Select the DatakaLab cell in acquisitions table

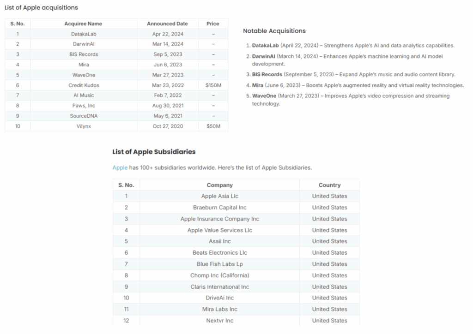point(84,34)
